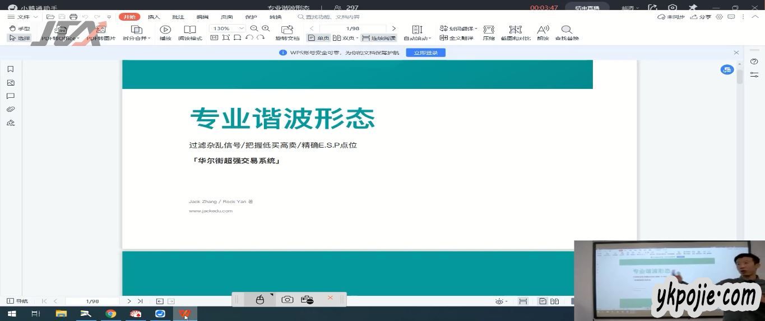This screenshot has width=765, height=321.
Task: Open the Insert (插入) tab
Action: pyautogui.click(x=154, y=17)
